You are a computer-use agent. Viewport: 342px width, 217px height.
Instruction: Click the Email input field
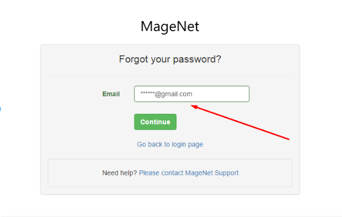pos(192,94)
